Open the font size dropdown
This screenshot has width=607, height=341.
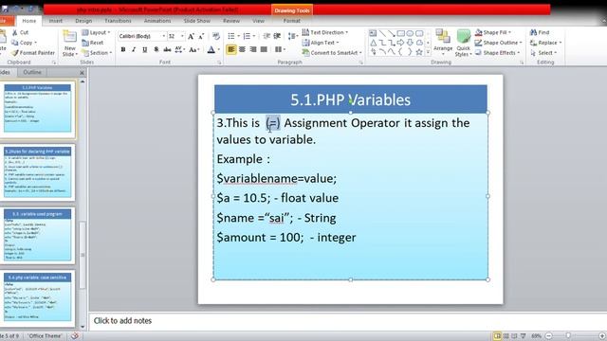182,36
